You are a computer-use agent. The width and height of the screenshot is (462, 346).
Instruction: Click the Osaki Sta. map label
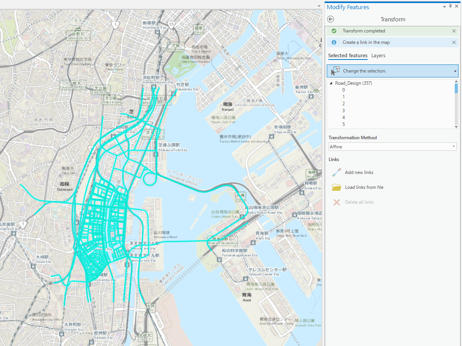[x=43, y=262]
